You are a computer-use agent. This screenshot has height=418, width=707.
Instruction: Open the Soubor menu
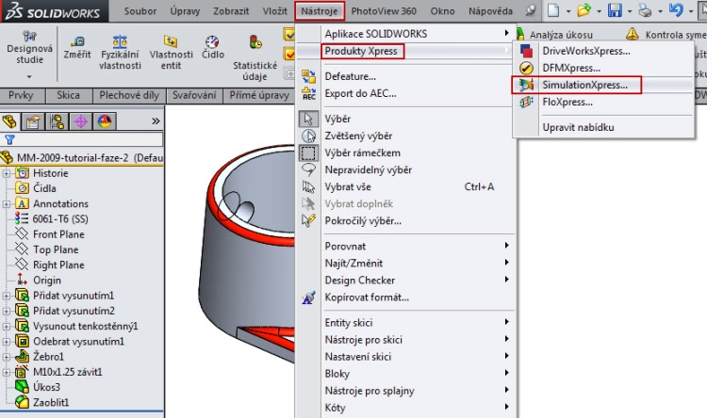[140, 10]
